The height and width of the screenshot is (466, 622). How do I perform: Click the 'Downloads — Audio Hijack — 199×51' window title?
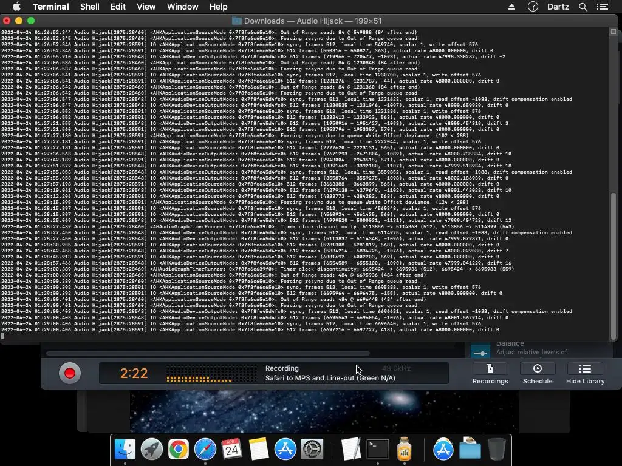click(x=313, y=21)
